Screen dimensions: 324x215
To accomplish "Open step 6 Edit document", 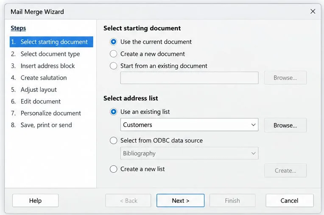I will [x=36, y=102].
